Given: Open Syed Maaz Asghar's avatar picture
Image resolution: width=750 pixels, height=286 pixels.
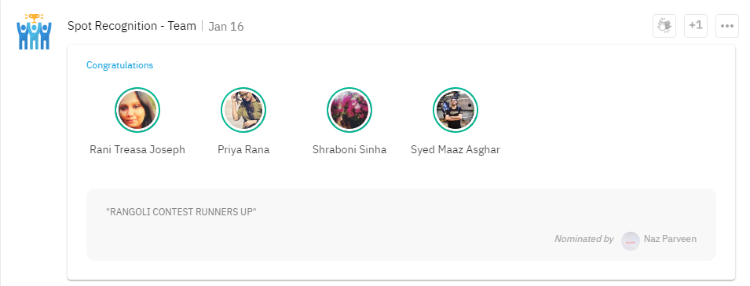Looking at the screenshot, I should [455, 110].
